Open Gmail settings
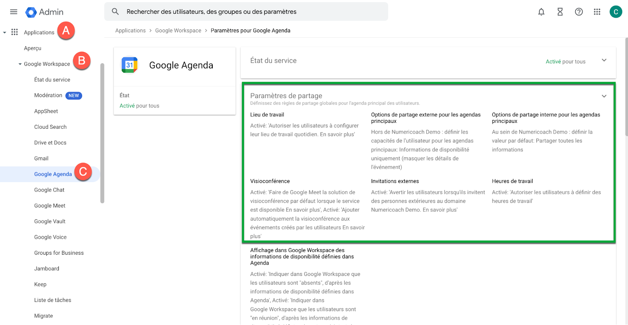Viewport: 628px width, 325px height. click(x=41, y=158)
